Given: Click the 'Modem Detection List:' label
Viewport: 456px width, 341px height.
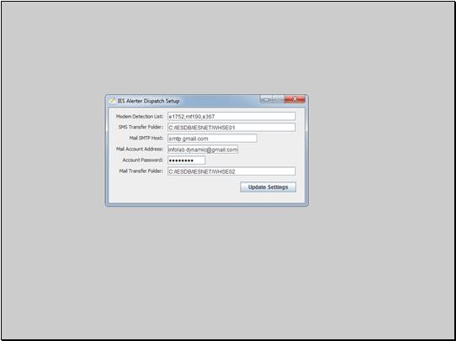Looking at the screenshot, I should 140,117.
